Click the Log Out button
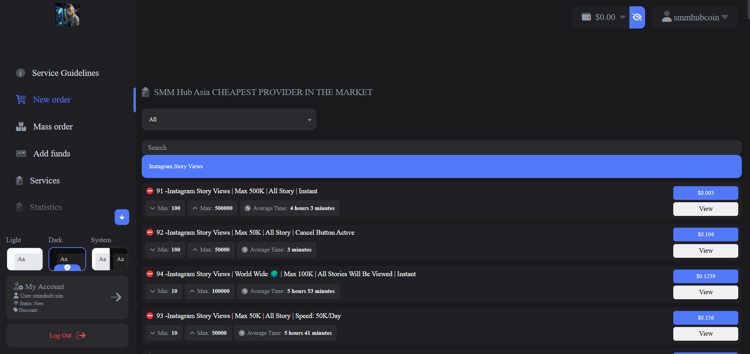This screenshot has width=750, height=354. pyautogui.click(x=67, y=336)
